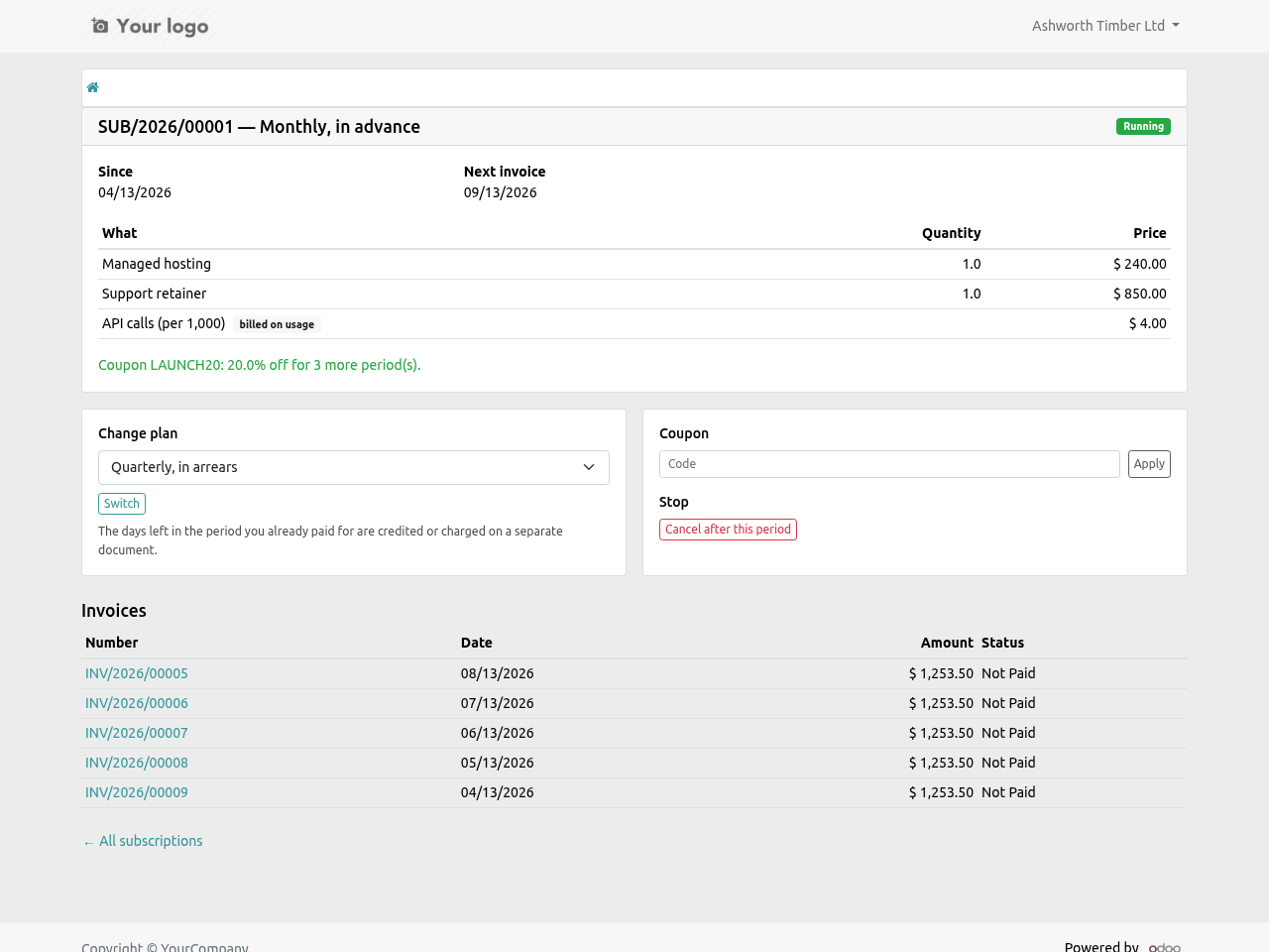This screenshot has width=1269, height=952.
Task: Open invoice INV/2026/00008
Action: point(137,763)
